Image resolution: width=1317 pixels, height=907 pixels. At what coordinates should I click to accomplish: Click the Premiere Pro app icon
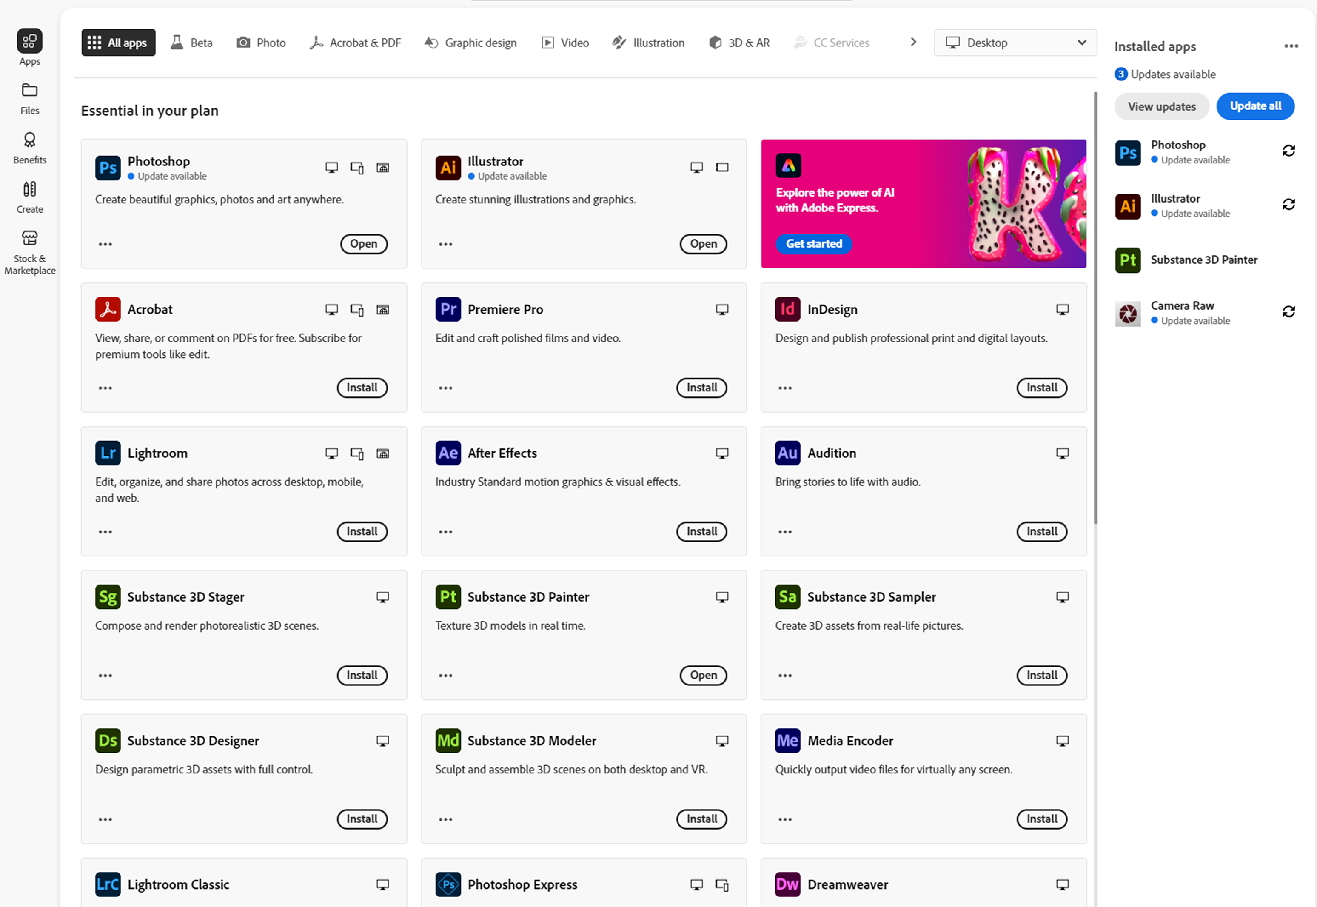448,309
